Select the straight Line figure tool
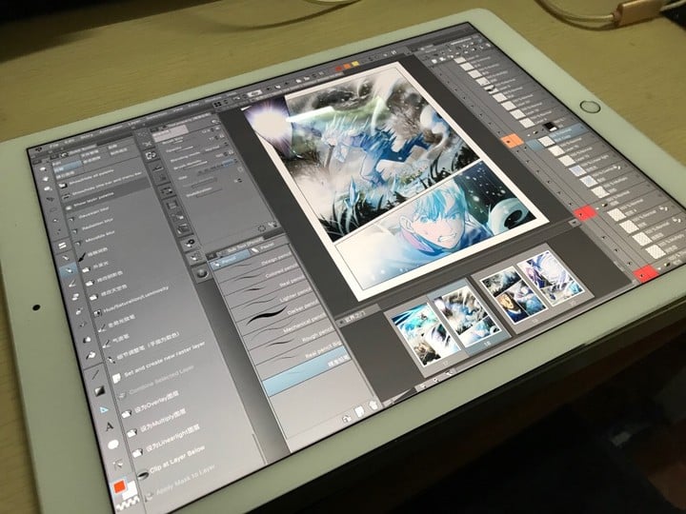The image size is (686, 514). click(x=95, y=374)
